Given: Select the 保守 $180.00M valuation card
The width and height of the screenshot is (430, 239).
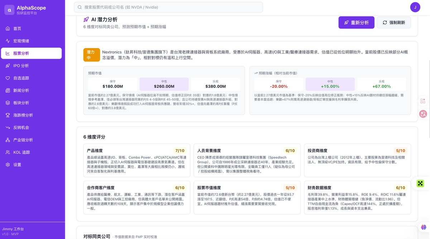Looking at the screenshot, I should (x=113, y=84).
